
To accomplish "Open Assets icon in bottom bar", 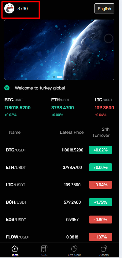I will tap(104, 249).
